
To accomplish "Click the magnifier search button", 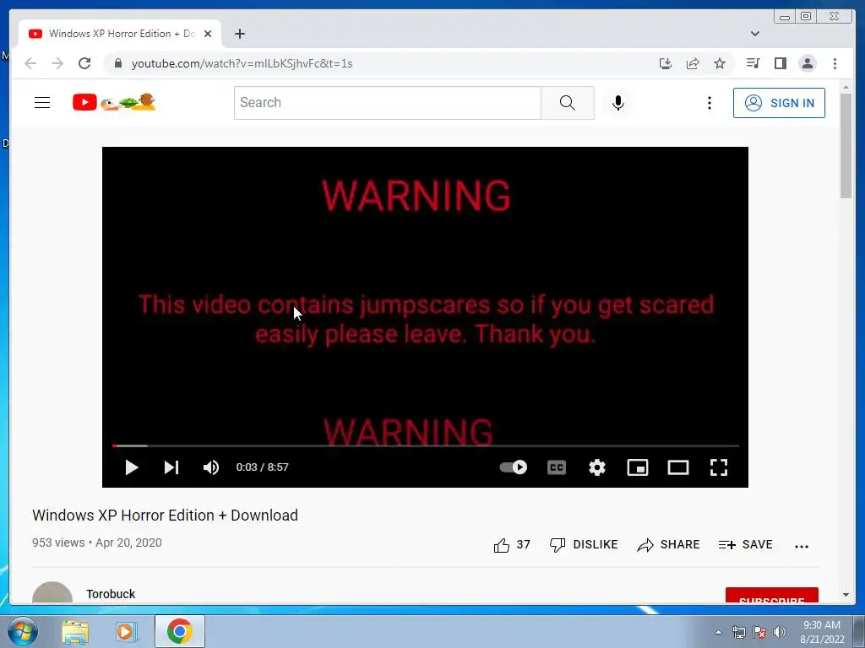I will point(567,102).
